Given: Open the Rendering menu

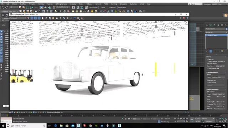Looking at the screenshot, I should pos(73,4).
